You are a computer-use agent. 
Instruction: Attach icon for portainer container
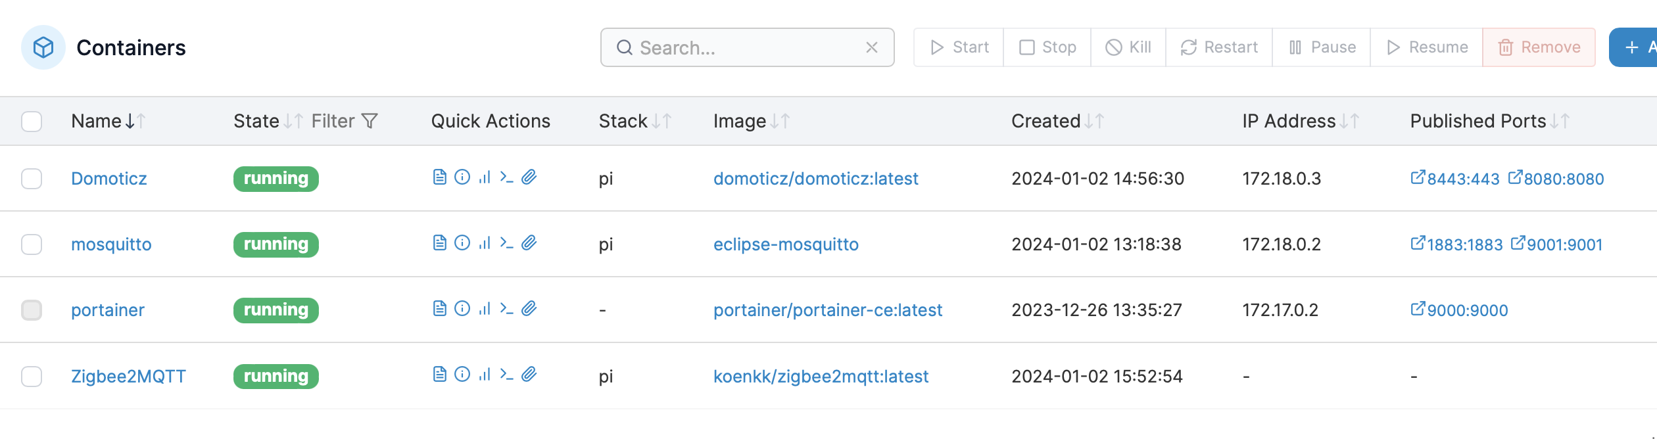(x=529, y=309)
